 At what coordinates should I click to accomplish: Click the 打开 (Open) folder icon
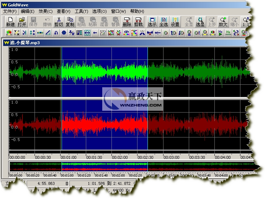click(22, 22)
